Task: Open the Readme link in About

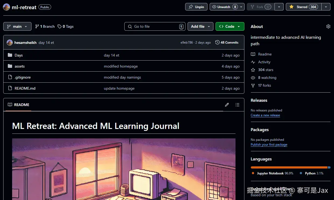Action: (261, 54)
